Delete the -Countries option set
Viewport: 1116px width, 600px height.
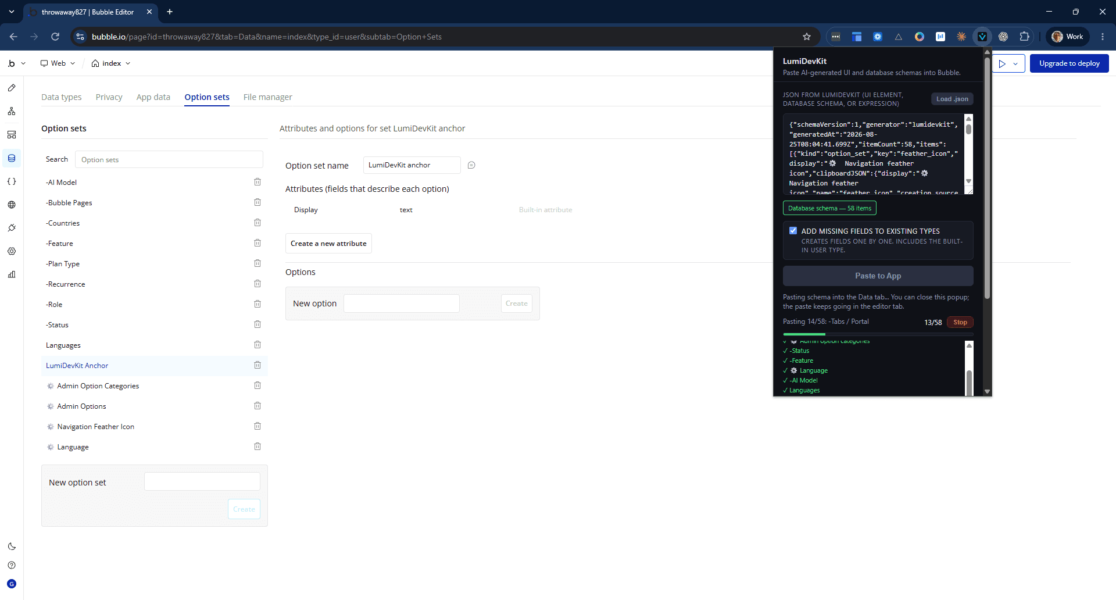click(257, 223)
